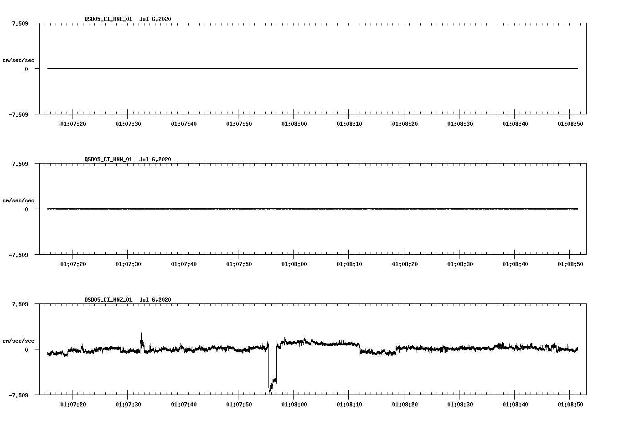This screenshot has width=619, height=421.
Task: Click the 01:08:00 tick label under HNZ plot
Action: [294, 404]
